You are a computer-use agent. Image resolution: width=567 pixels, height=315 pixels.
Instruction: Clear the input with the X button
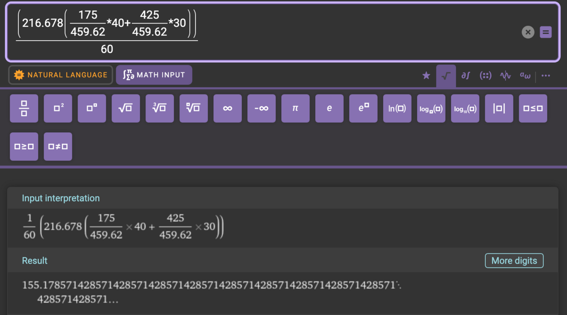click(528, 32)
